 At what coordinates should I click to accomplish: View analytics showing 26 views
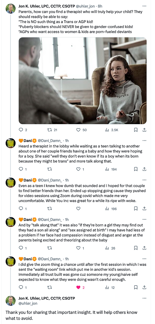(x=107, y=248)
